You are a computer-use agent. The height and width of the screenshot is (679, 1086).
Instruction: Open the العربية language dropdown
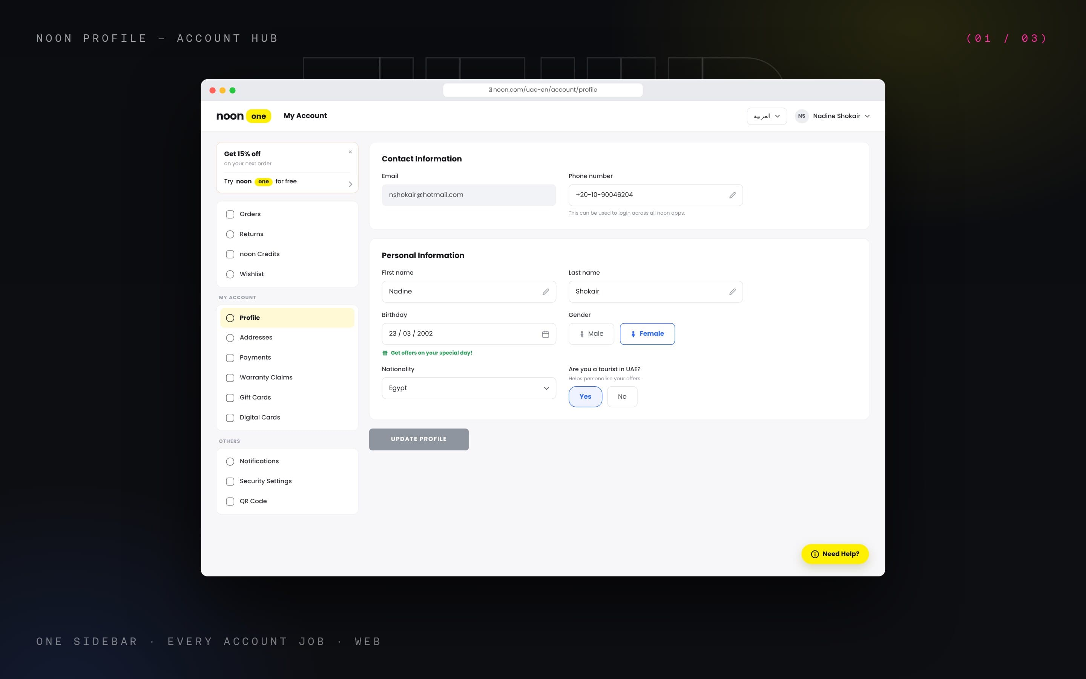click(767, 116)
